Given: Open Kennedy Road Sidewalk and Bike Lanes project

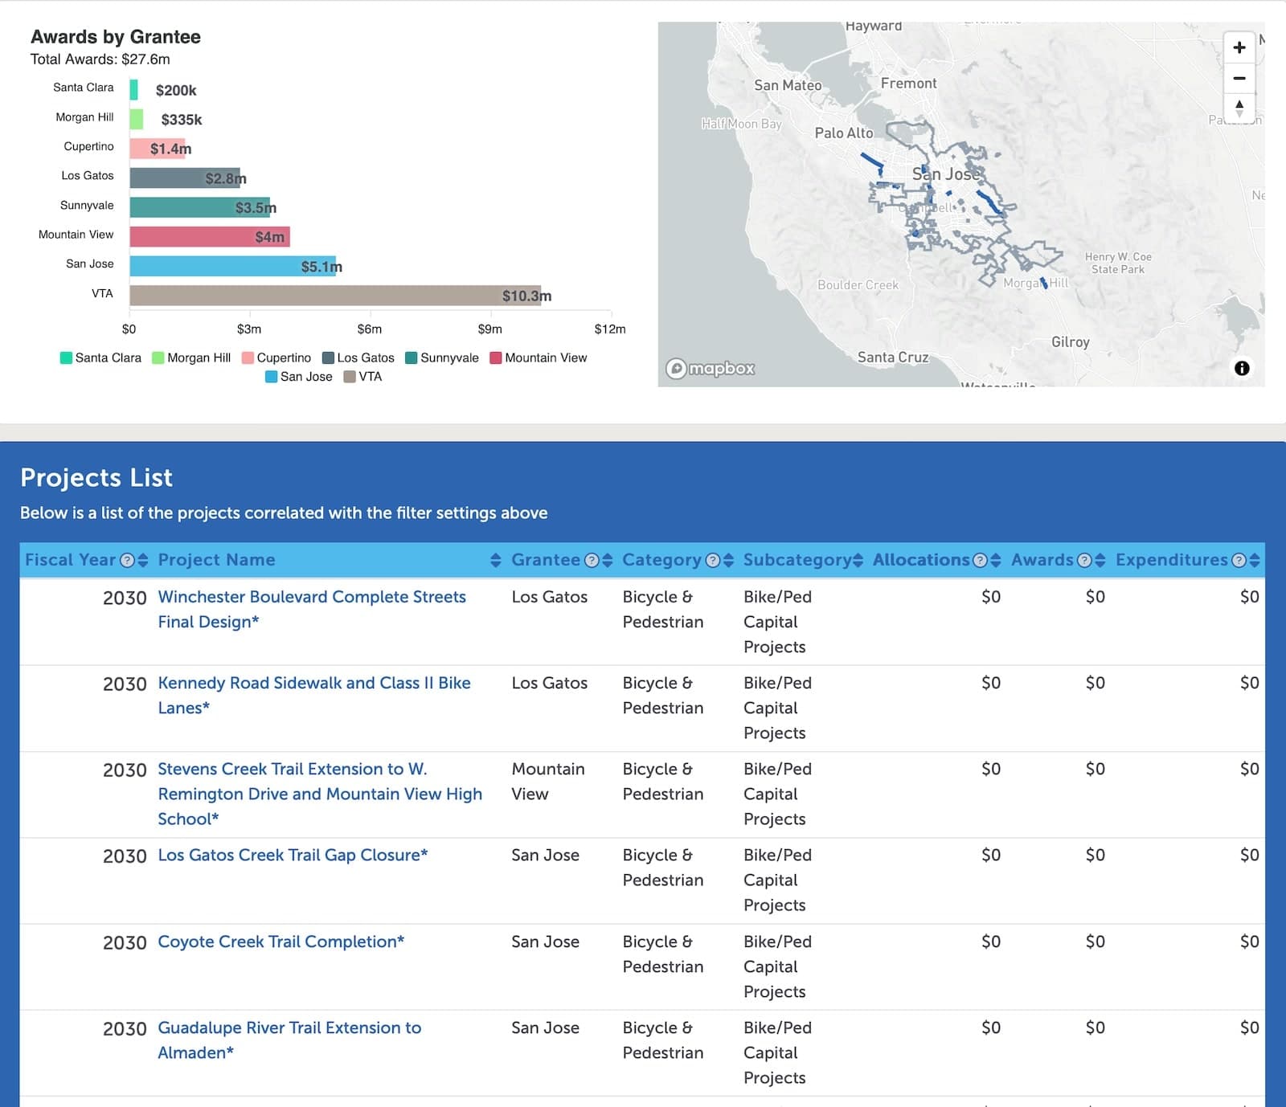Looking at the screenshot, I should point(314,695).
